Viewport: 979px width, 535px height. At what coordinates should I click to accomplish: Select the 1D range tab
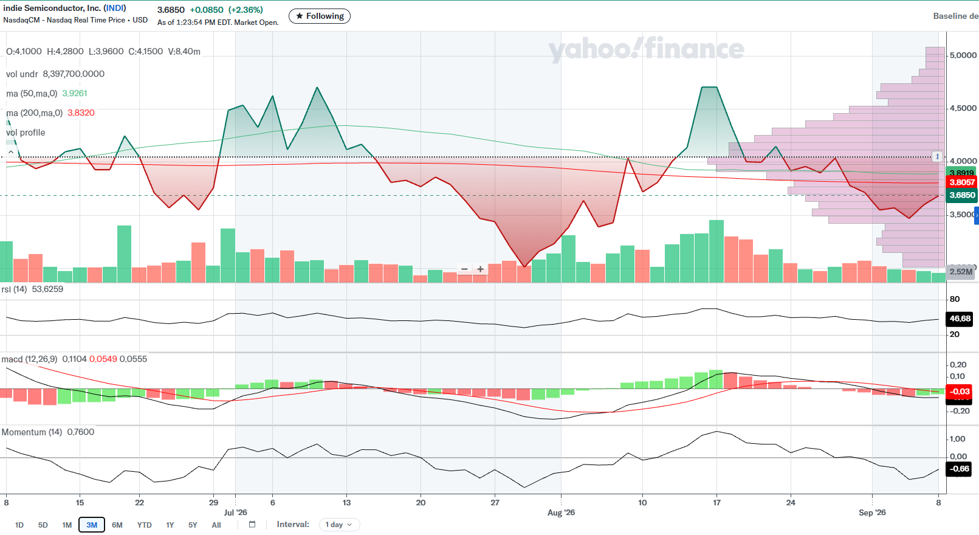(x=19, y=525)
